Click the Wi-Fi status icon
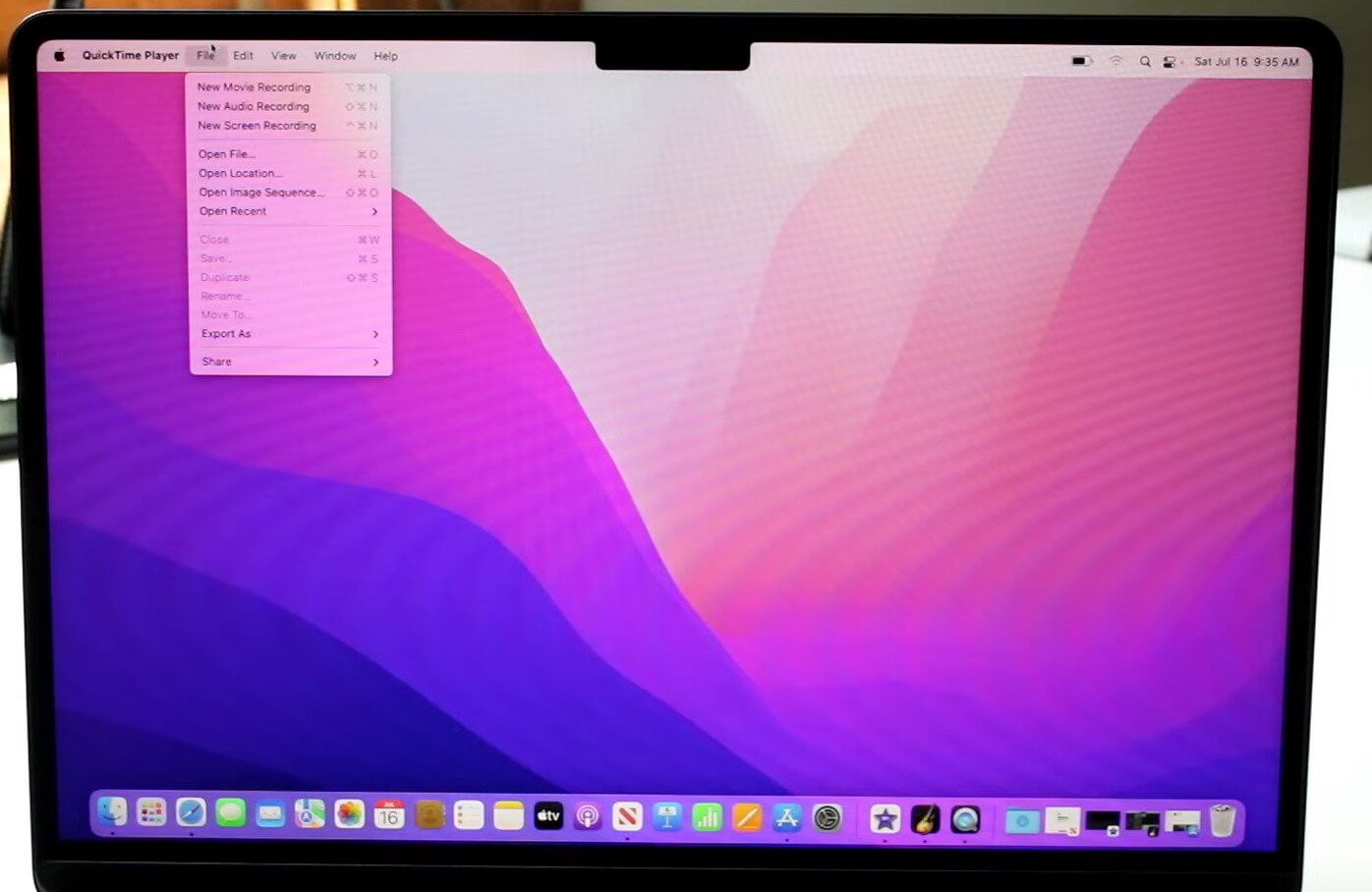 [1115, 62]
